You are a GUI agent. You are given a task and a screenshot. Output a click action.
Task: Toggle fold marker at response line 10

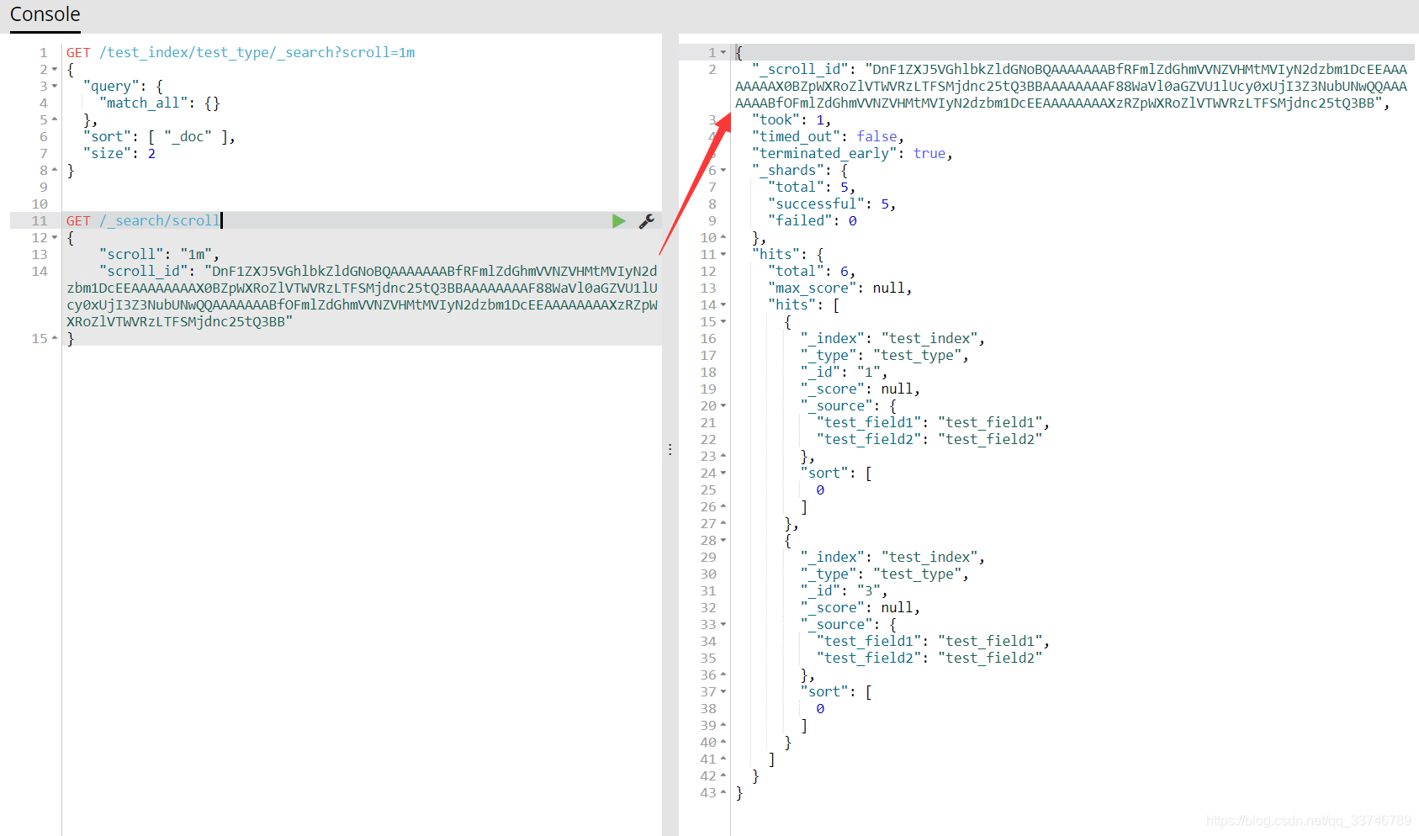(x=723, y=238)
